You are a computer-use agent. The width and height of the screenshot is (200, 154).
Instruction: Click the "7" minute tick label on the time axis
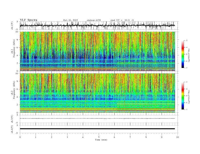(130, 137)
